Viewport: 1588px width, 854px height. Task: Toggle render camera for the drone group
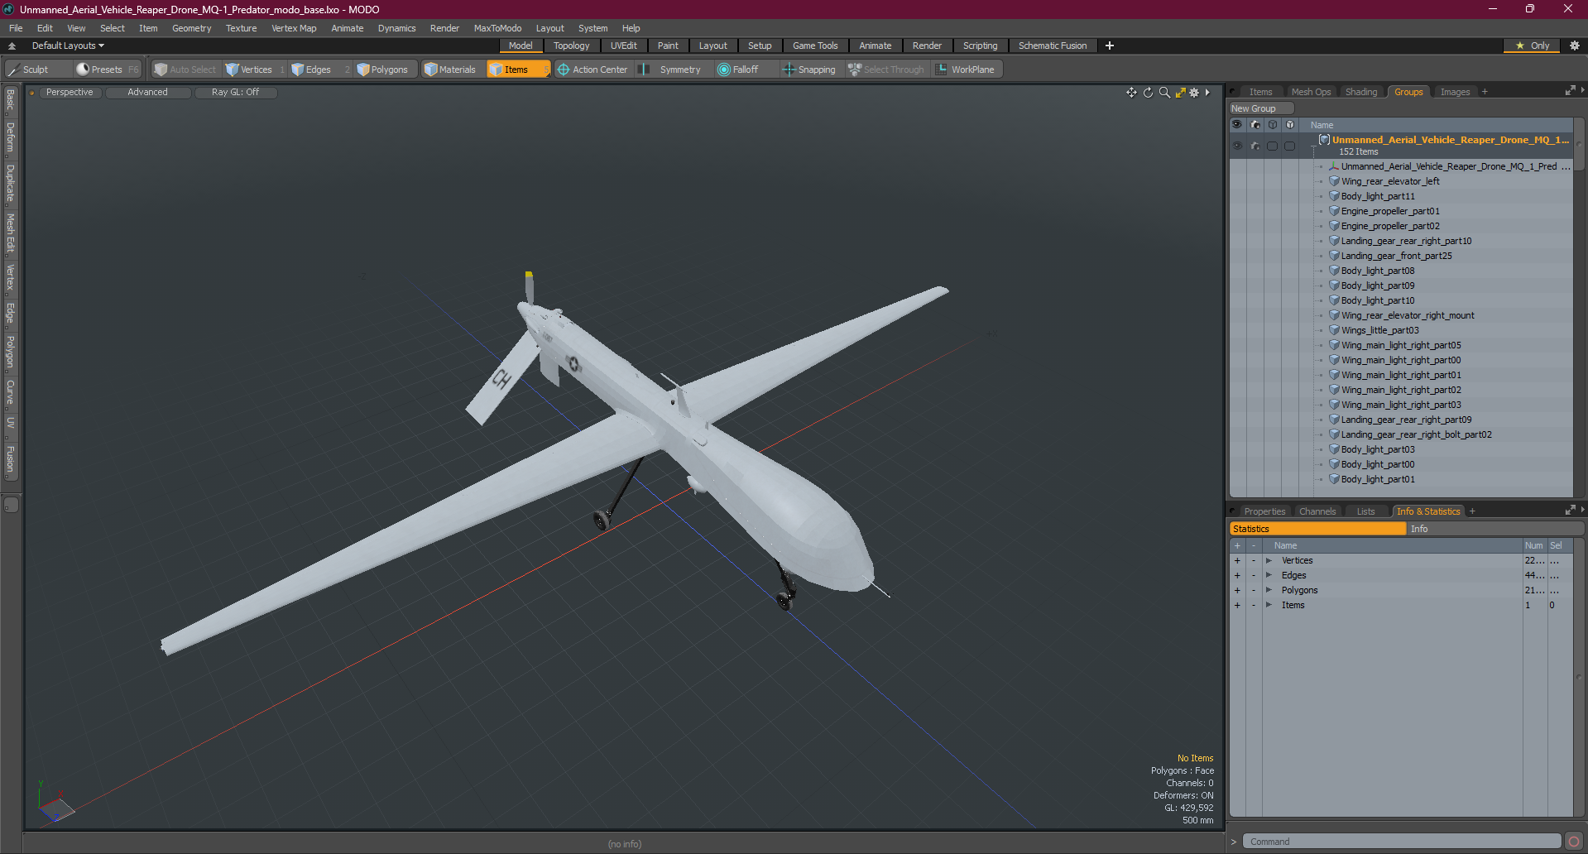click(1255, 146)
